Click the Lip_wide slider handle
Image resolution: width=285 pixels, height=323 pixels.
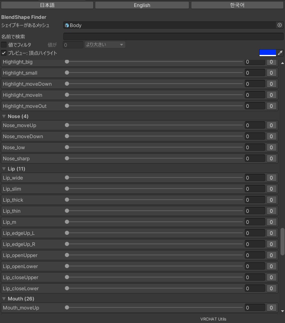tap(67, 177)
